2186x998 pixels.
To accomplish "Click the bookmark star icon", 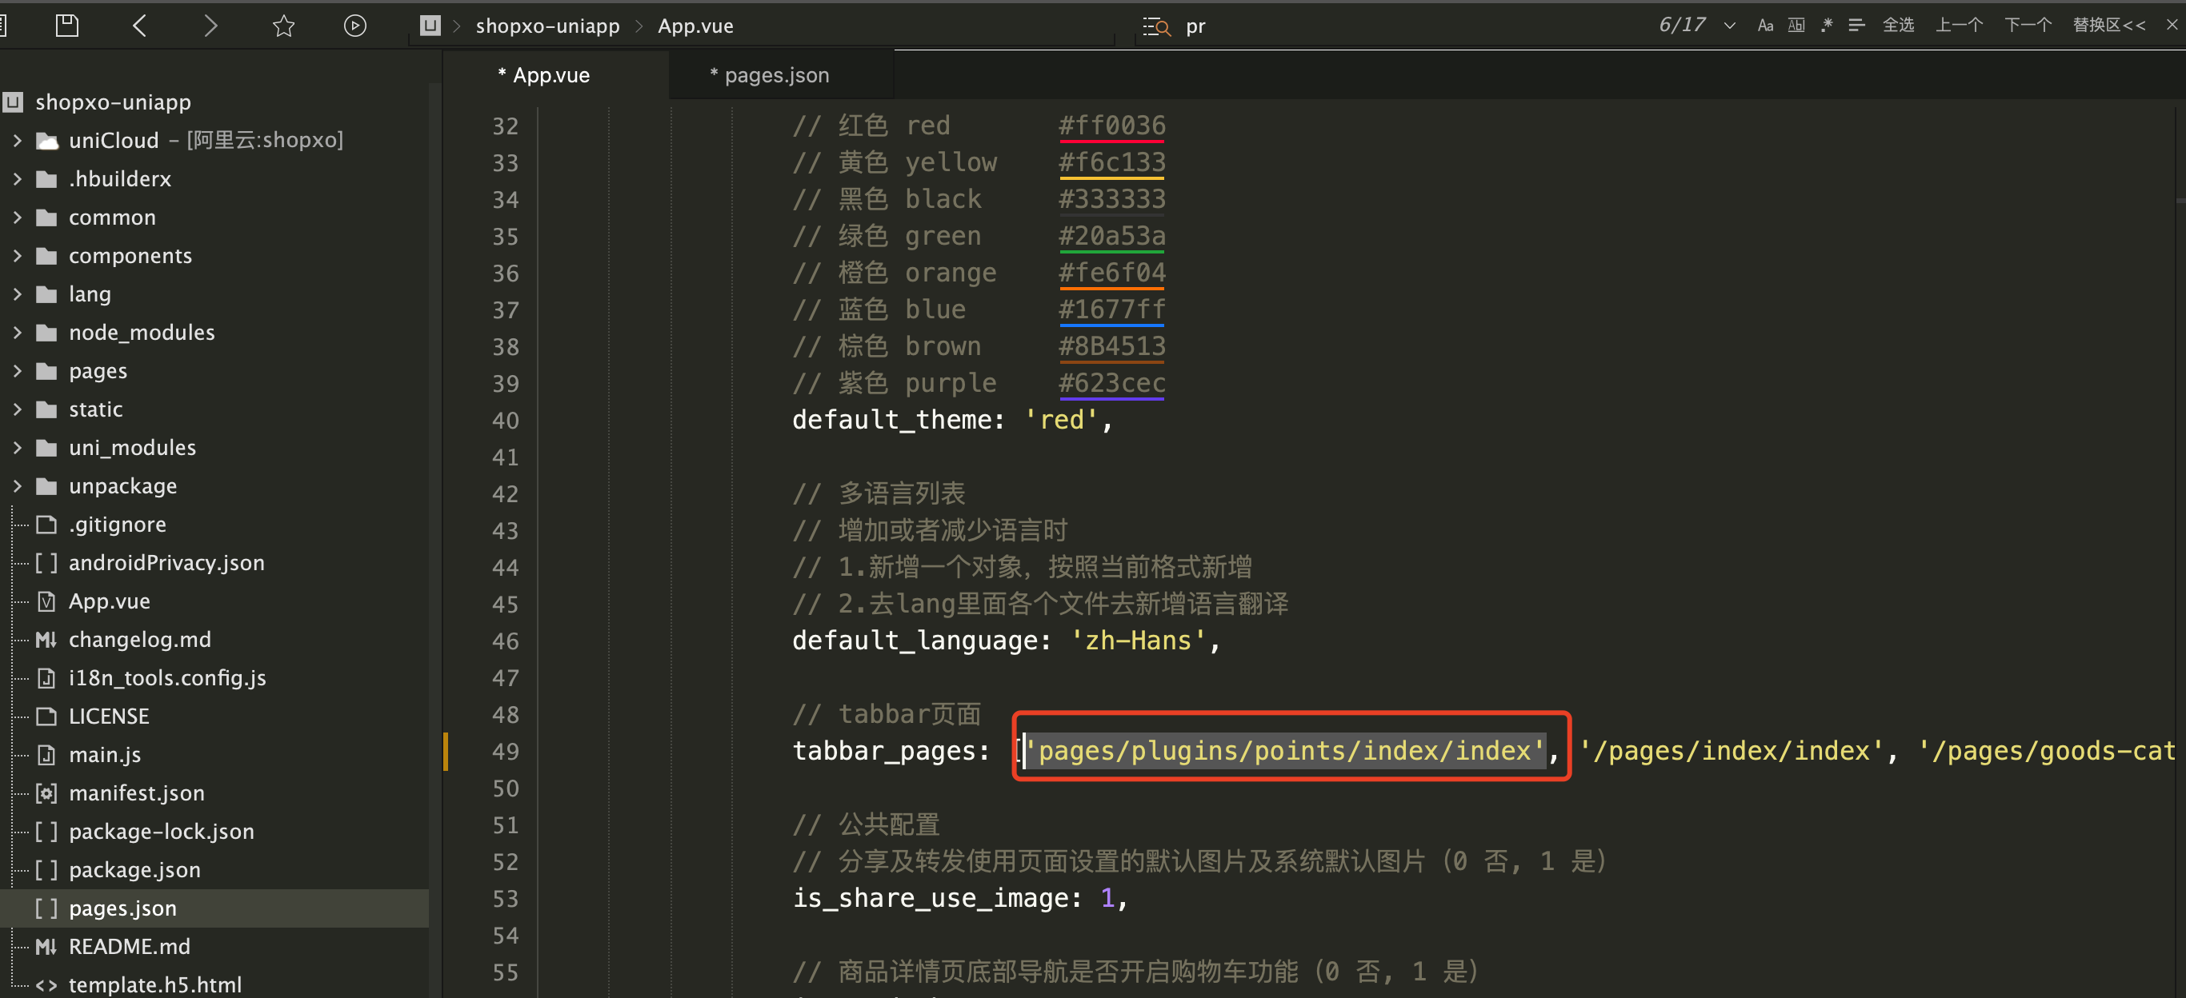I will tap(283, 26).
